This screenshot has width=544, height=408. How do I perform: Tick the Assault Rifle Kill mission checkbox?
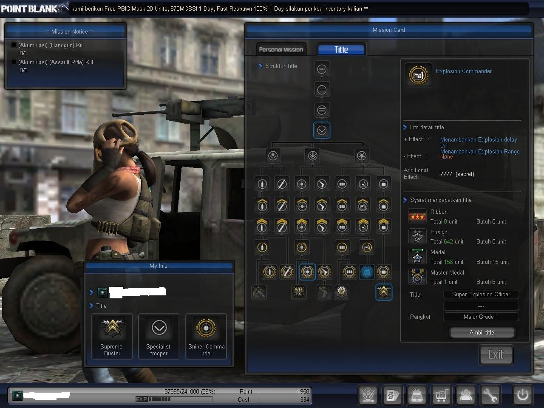coord(14,62)
